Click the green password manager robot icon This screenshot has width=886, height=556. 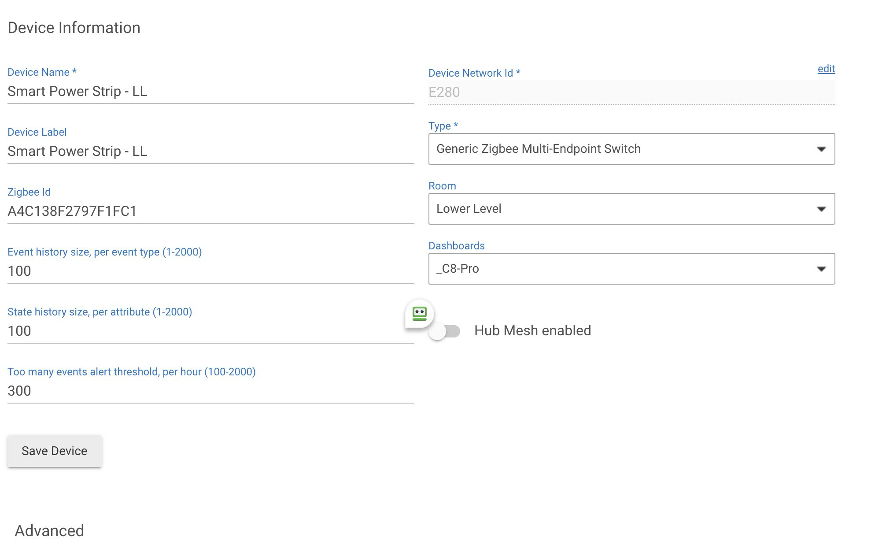(419, 314)
